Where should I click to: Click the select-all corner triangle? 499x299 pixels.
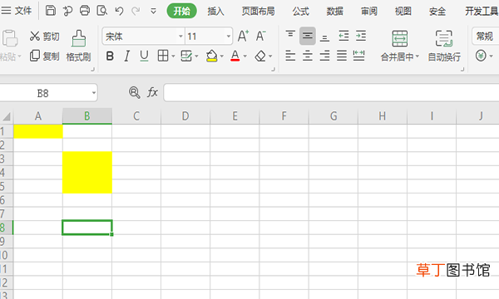(x=7, y=116)
